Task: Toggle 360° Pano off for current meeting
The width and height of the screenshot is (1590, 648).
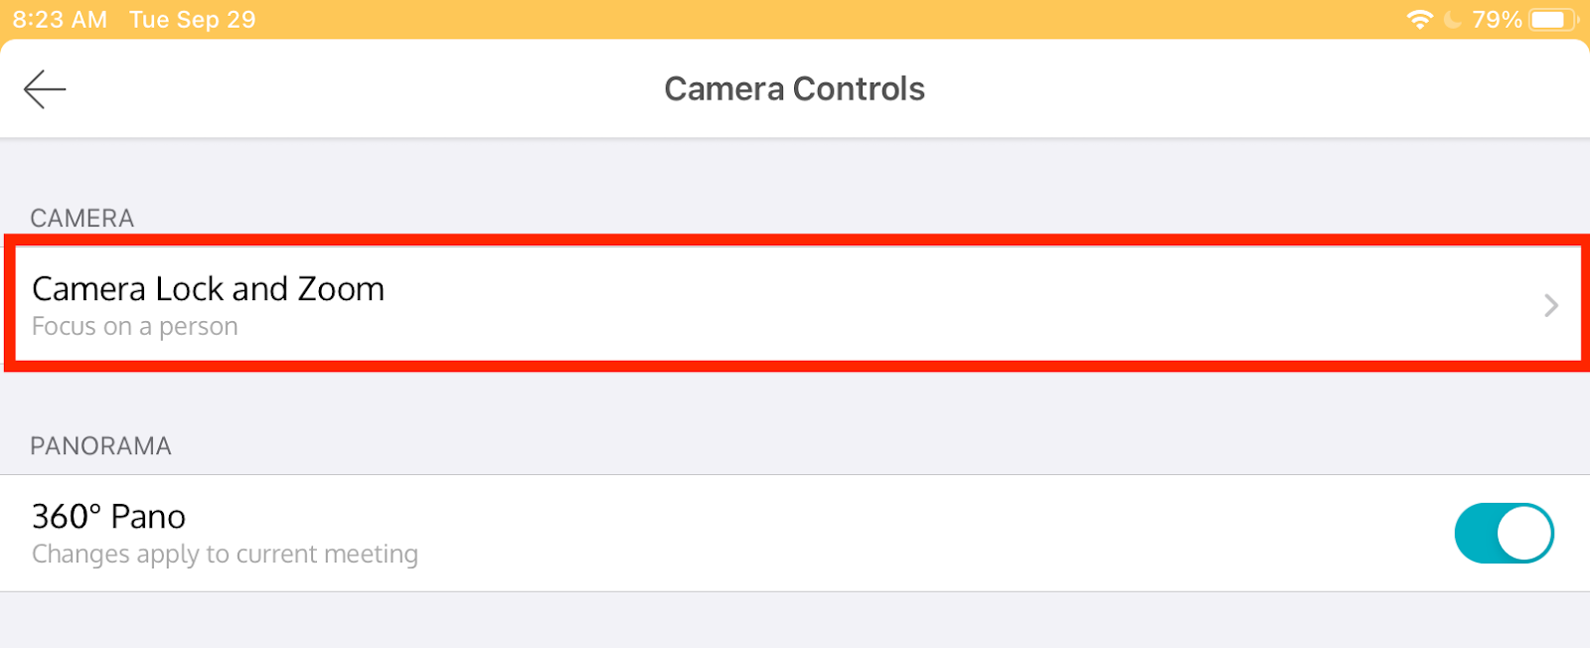Action: pos(1503,533)
